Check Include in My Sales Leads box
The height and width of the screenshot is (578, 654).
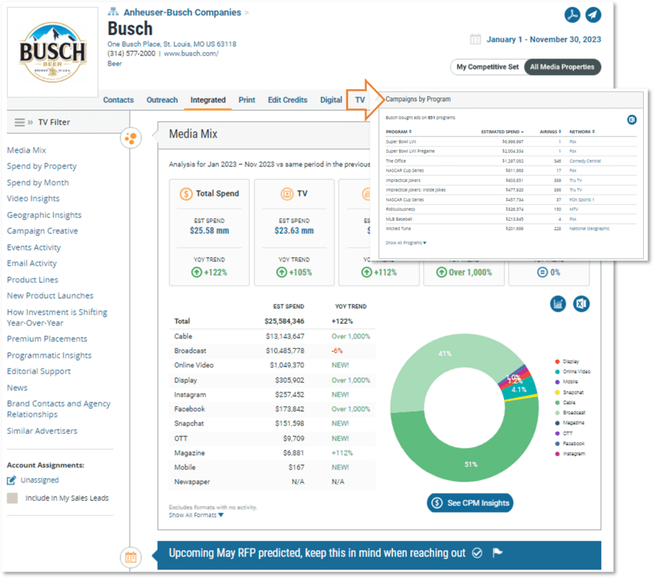[13, 498]
